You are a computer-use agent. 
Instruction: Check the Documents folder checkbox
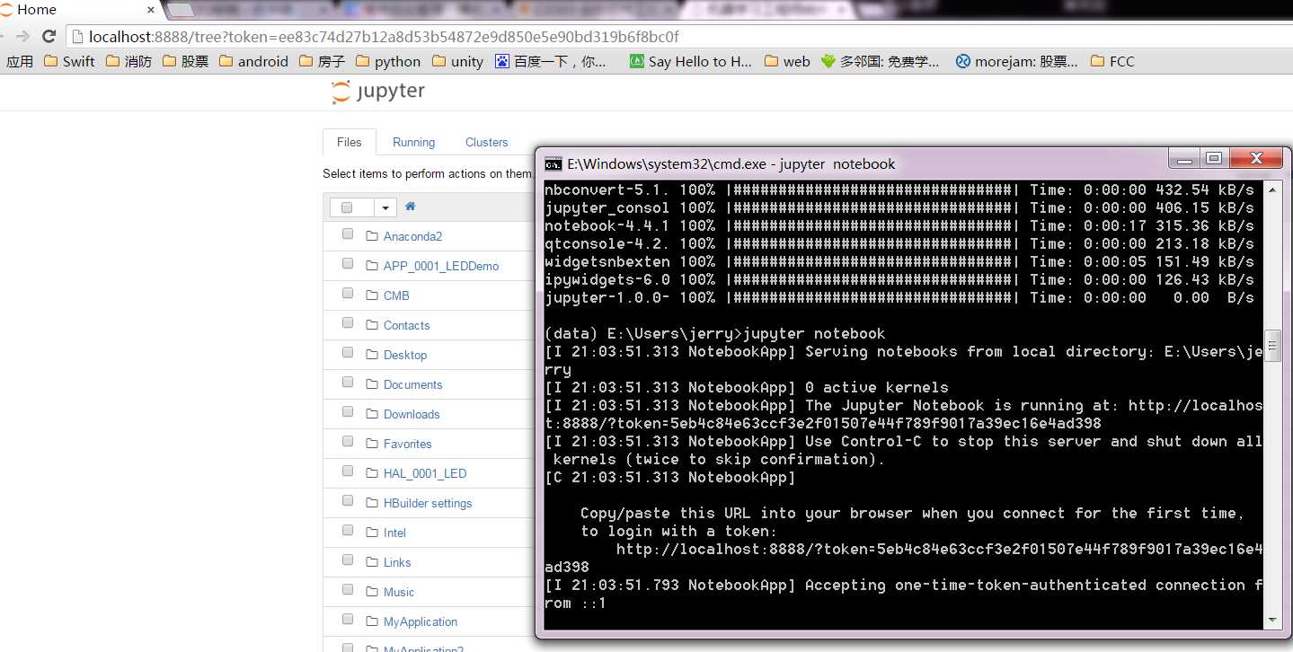click(x=348, y=383)
